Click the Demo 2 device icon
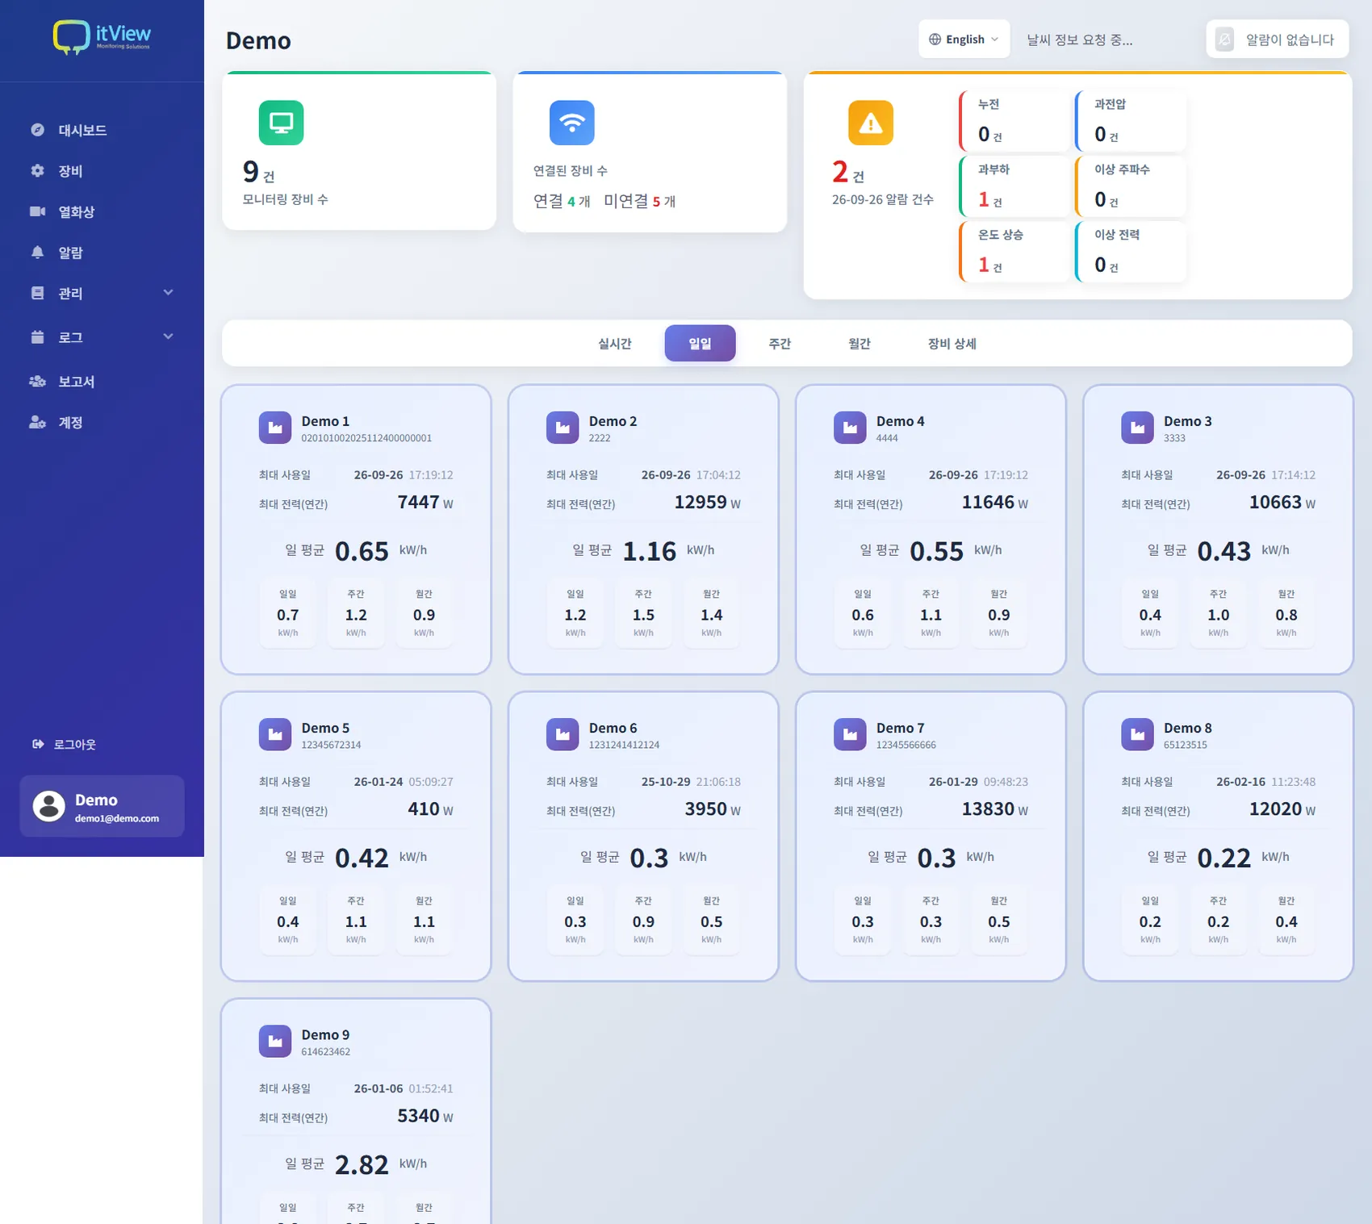This screenshot has width=1372, height=1224. pyautogui.click(x=562, y=428)
